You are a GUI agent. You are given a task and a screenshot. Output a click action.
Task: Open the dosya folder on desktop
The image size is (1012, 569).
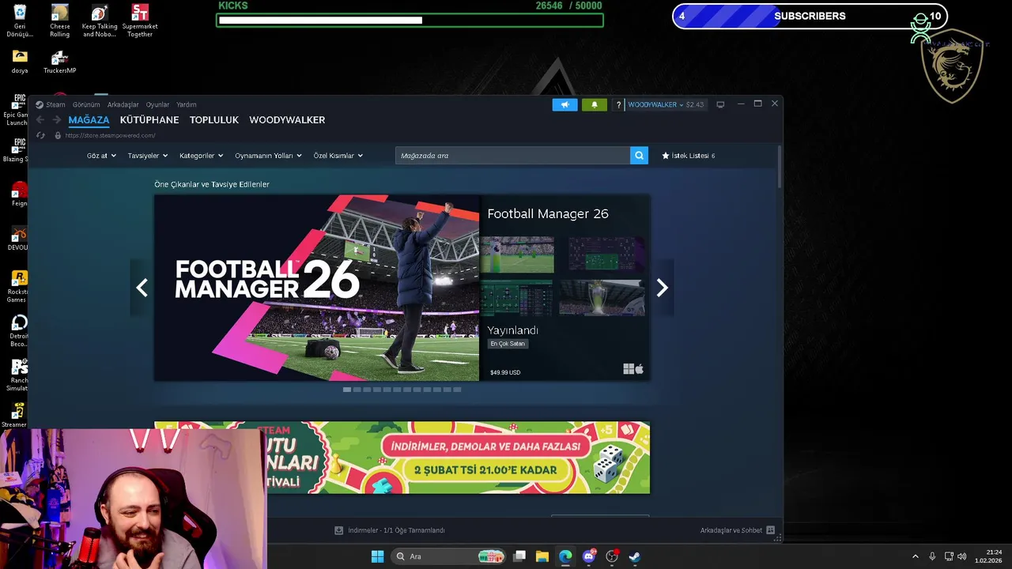click(20, 62)
